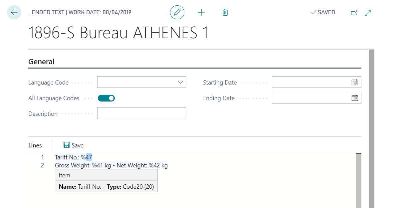Viewport: 402px width, 208px height.
Task: Select line 1 'Tariff No.: %47' text
Action: [73, 157]
